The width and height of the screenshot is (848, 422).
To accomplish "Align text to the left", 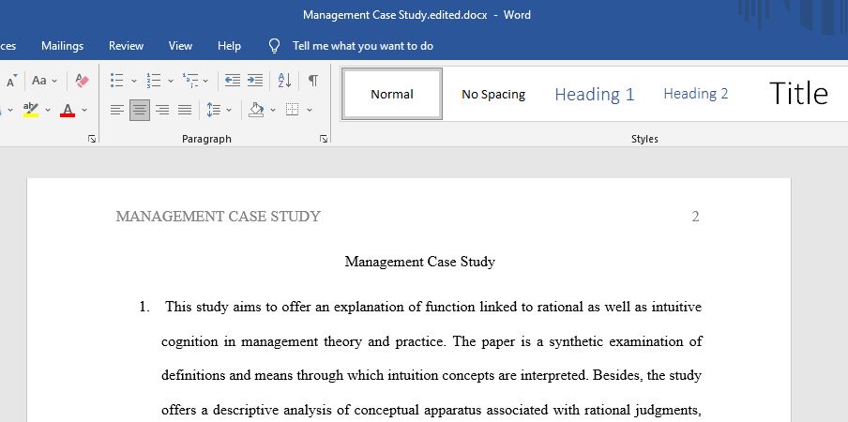I will 117,111.
